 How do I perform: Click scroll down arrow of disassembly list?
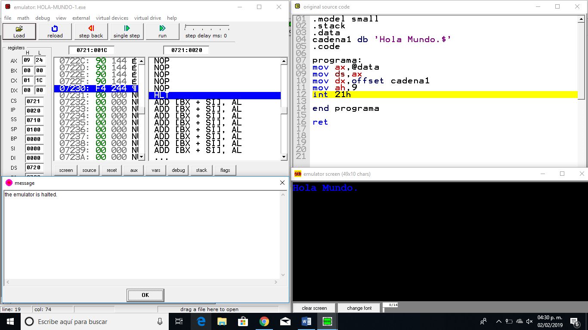284,157
